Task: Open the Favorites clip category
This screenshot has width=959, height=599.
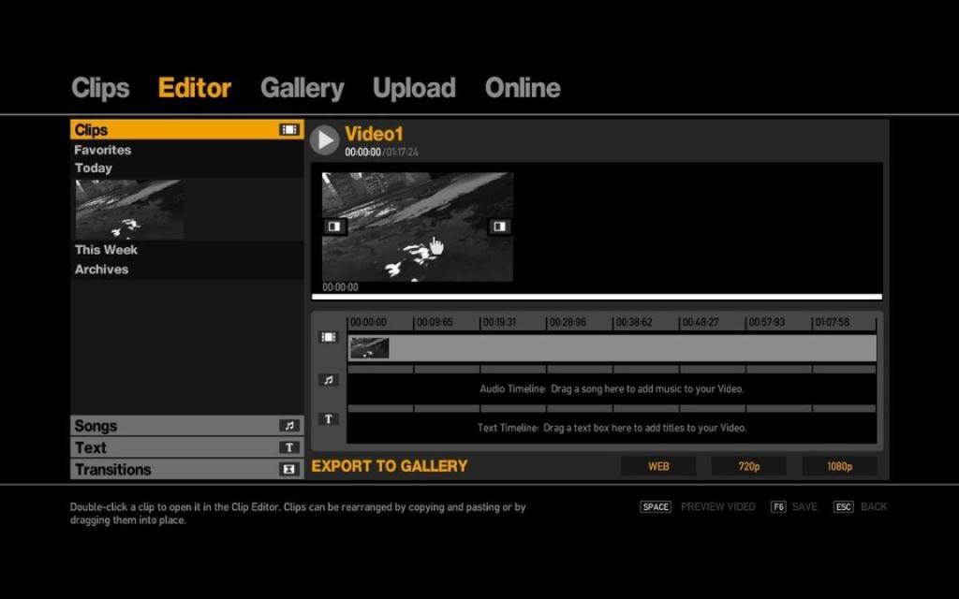Action: (103, 150)
